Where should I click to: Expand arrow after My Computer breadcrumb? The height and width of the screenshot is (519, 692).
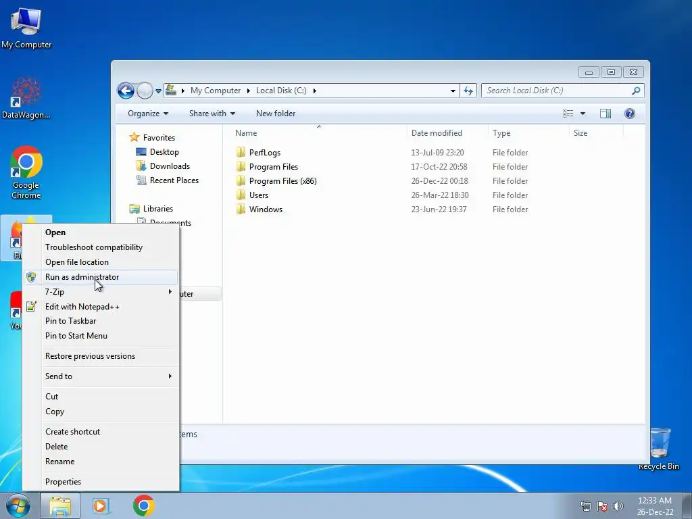pos(249,91)
